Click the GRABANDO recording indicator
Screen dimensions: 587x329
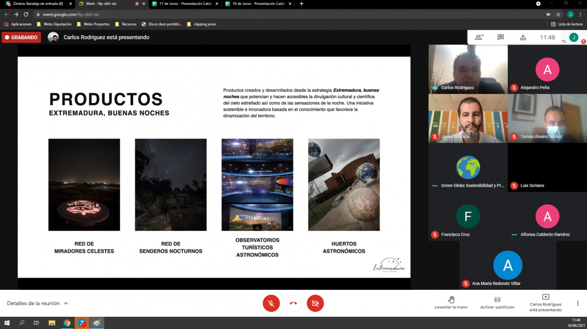pos(21,37)
